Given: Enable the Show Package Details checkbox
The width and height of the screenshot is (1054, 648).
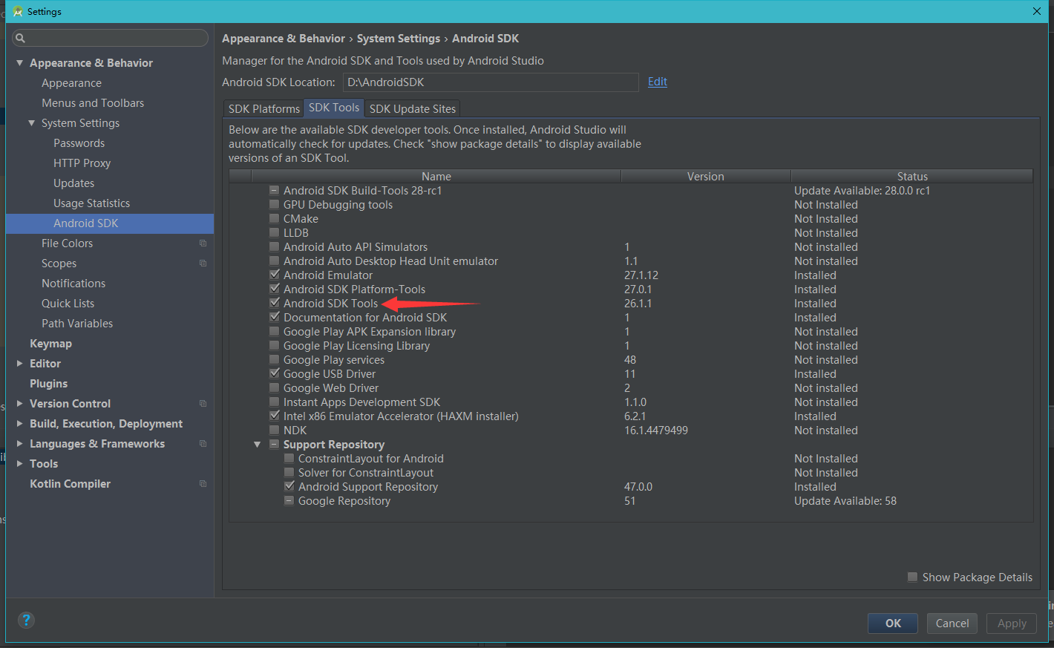Looking at the screenshot, I should (912, 577).
